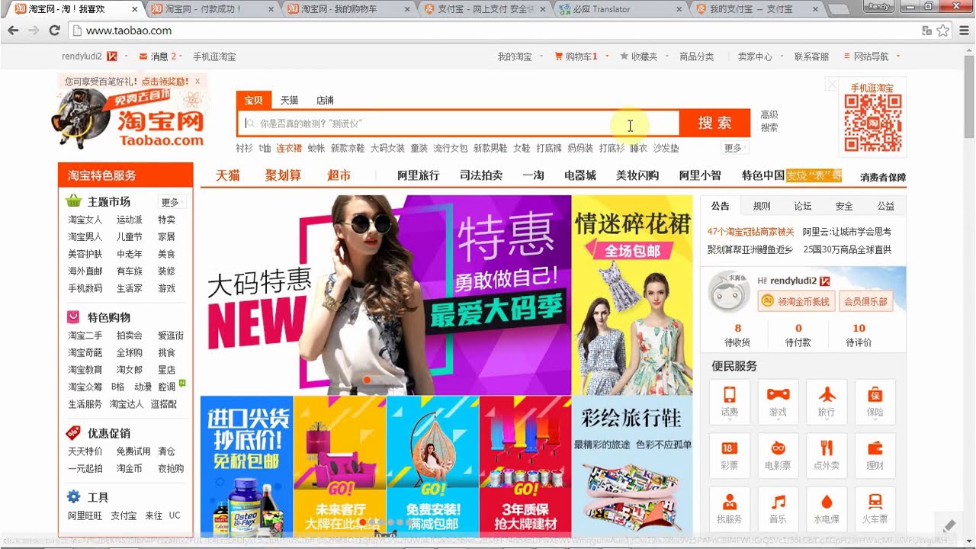
Task: Open the 找服务 find service icon
Action: click(730, 509)
